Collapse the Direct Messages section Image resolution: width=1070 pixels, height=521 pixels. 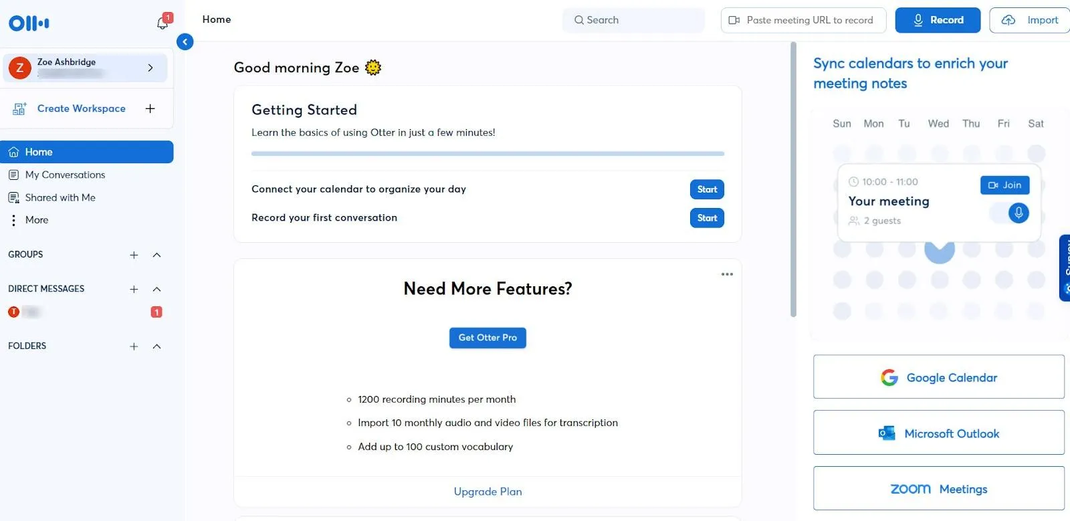pyautogui.click(x=157, y=289)
